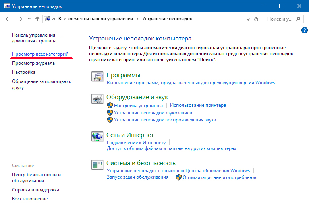Click shield icon beside Устранение неполадок звукозаписи
Screen dimensions: 309x210
pyautogui.click(x=110, y=113)
